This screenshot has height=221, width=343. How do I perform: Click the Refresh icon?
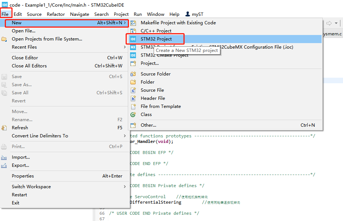tap(4, 128)
